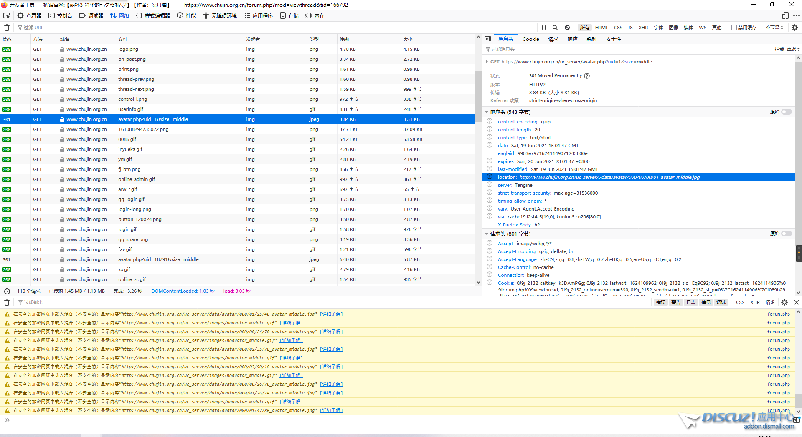
Task: Switch to the Timings (耗时) details tab
Action: 591,39
